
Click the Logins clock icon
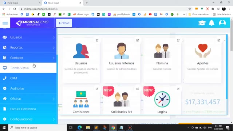click(x=162, y=99)
